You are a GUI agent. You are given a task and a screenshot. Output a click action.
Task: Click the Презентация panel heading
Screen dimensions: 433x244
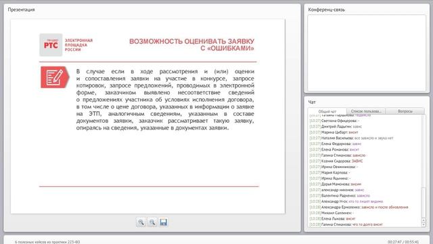[x=21, y=9]
